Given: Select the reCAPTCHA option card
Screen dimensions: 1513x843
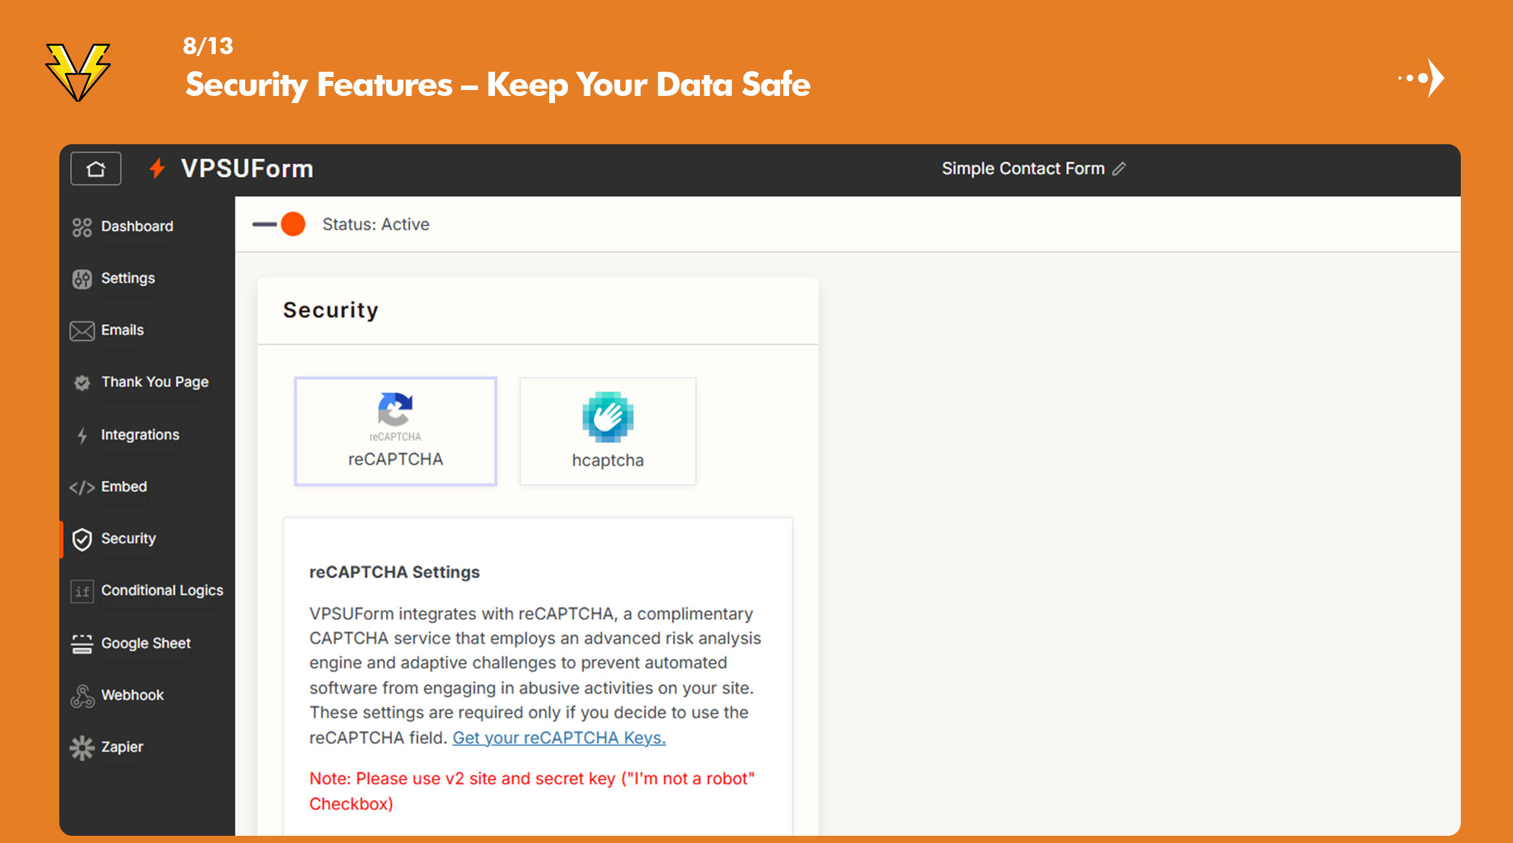Looking at the screenshot, I should (395, 431).
